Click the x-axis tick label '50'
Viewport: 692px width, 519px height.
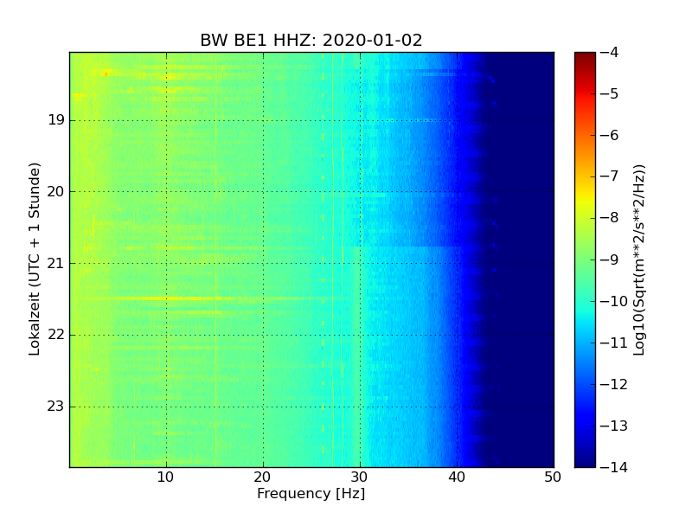tap(554, 477)
